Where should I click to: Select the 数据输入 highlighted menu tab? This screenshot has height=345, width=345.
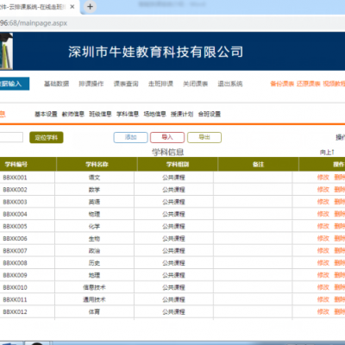click(x=15, y=84)
